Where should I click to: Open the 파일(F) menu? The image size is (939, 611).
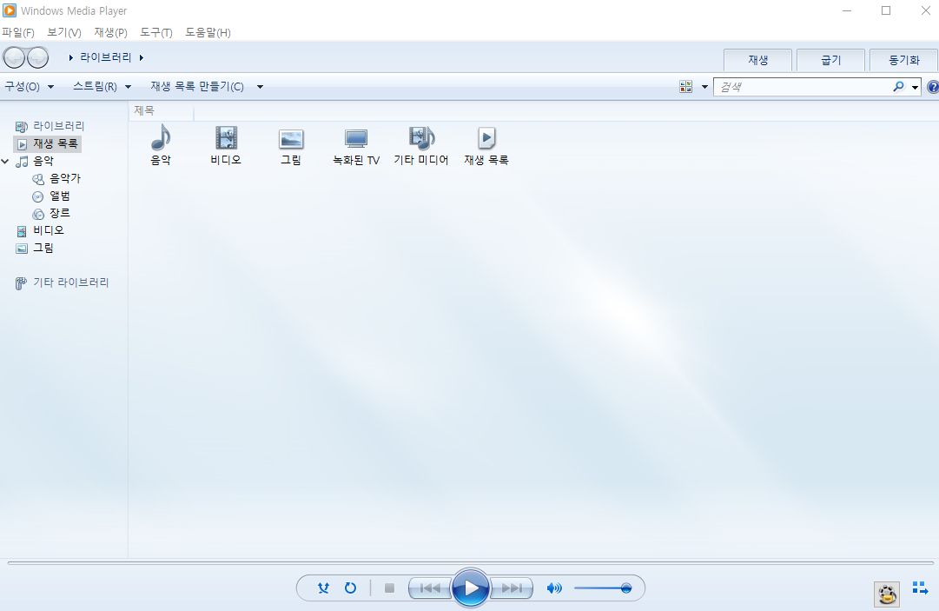[18, 32]
